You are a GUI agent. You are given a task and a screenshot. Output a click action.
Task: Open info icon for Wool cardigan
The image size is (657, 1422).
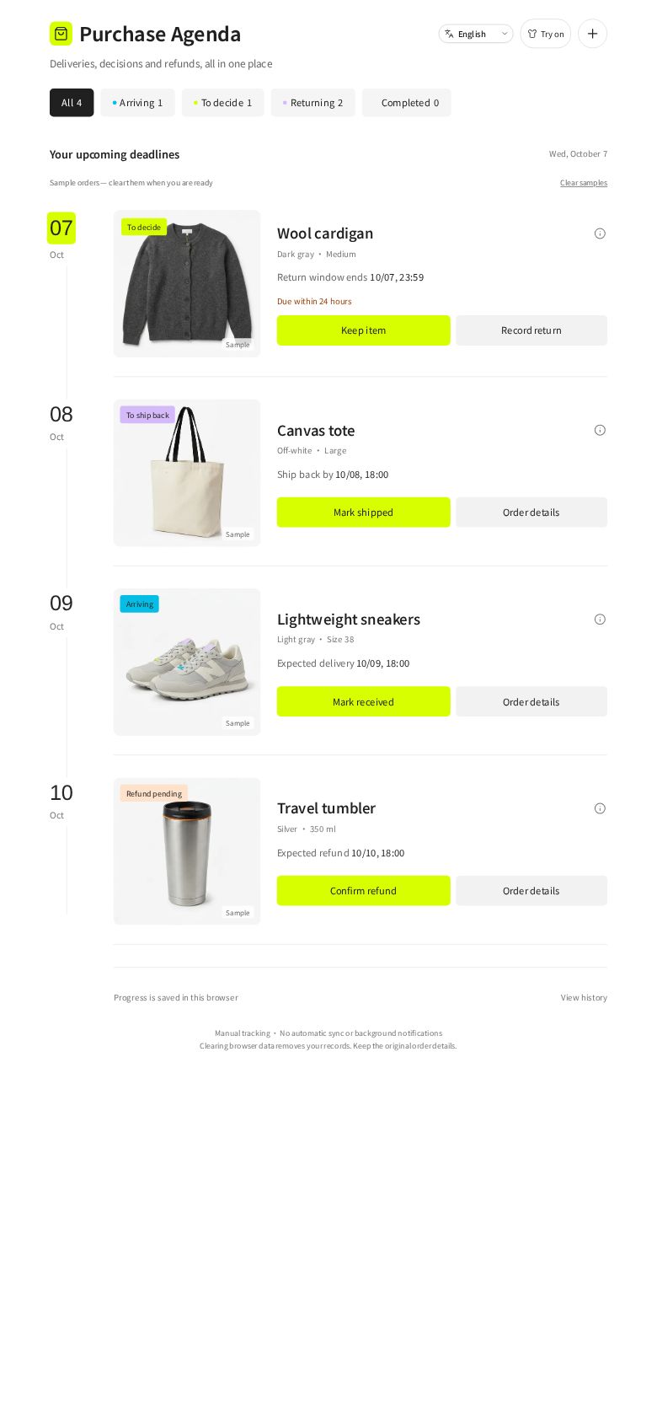tap(600, 233)
